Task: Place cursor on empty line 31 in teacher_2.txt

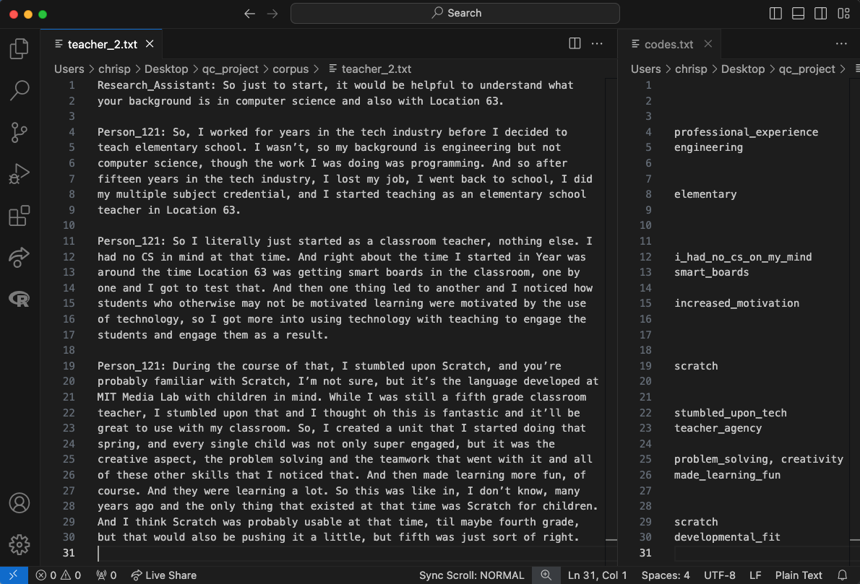Action: pyautogui.click(x=351, y=553)
